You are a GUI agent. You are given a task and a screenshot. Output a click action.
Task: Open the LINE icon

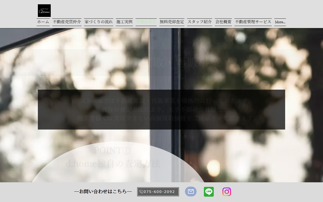[209, 192]
